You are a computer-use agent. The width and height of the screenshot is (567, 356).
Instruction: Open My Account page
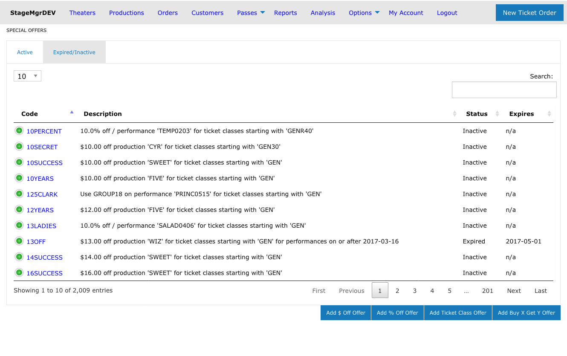tap(406, 13)
